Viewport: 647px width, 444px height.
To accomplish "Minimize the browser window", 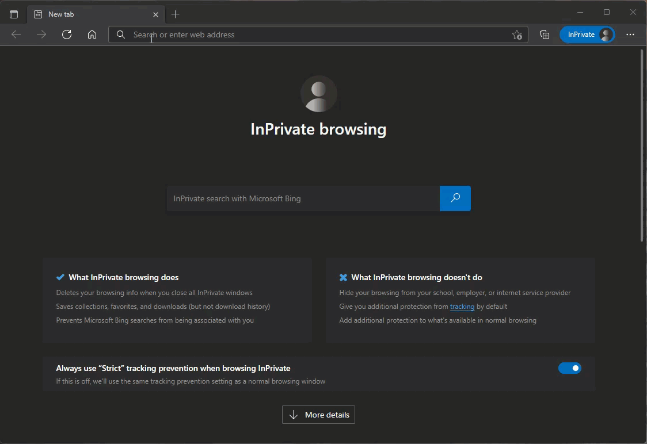I will tap(580, 13).
